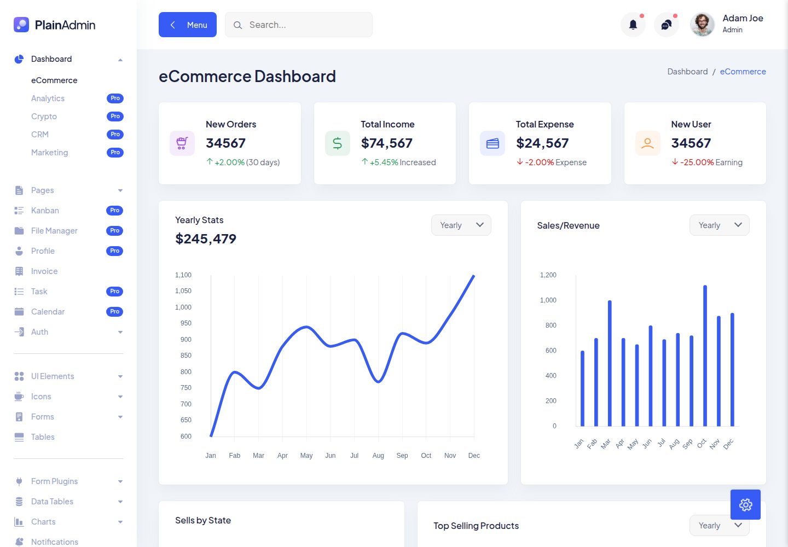Expand the Auth sidebar menu
The image size is (788, 547).
[120, 332]
